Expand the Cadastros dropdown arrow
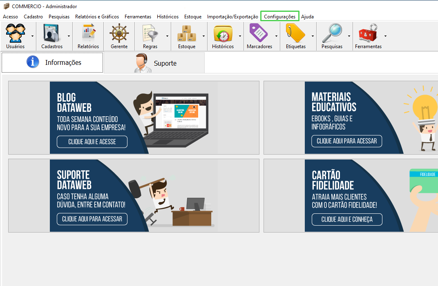This screenshot has height=286, width=438. (x=69, y=36)
